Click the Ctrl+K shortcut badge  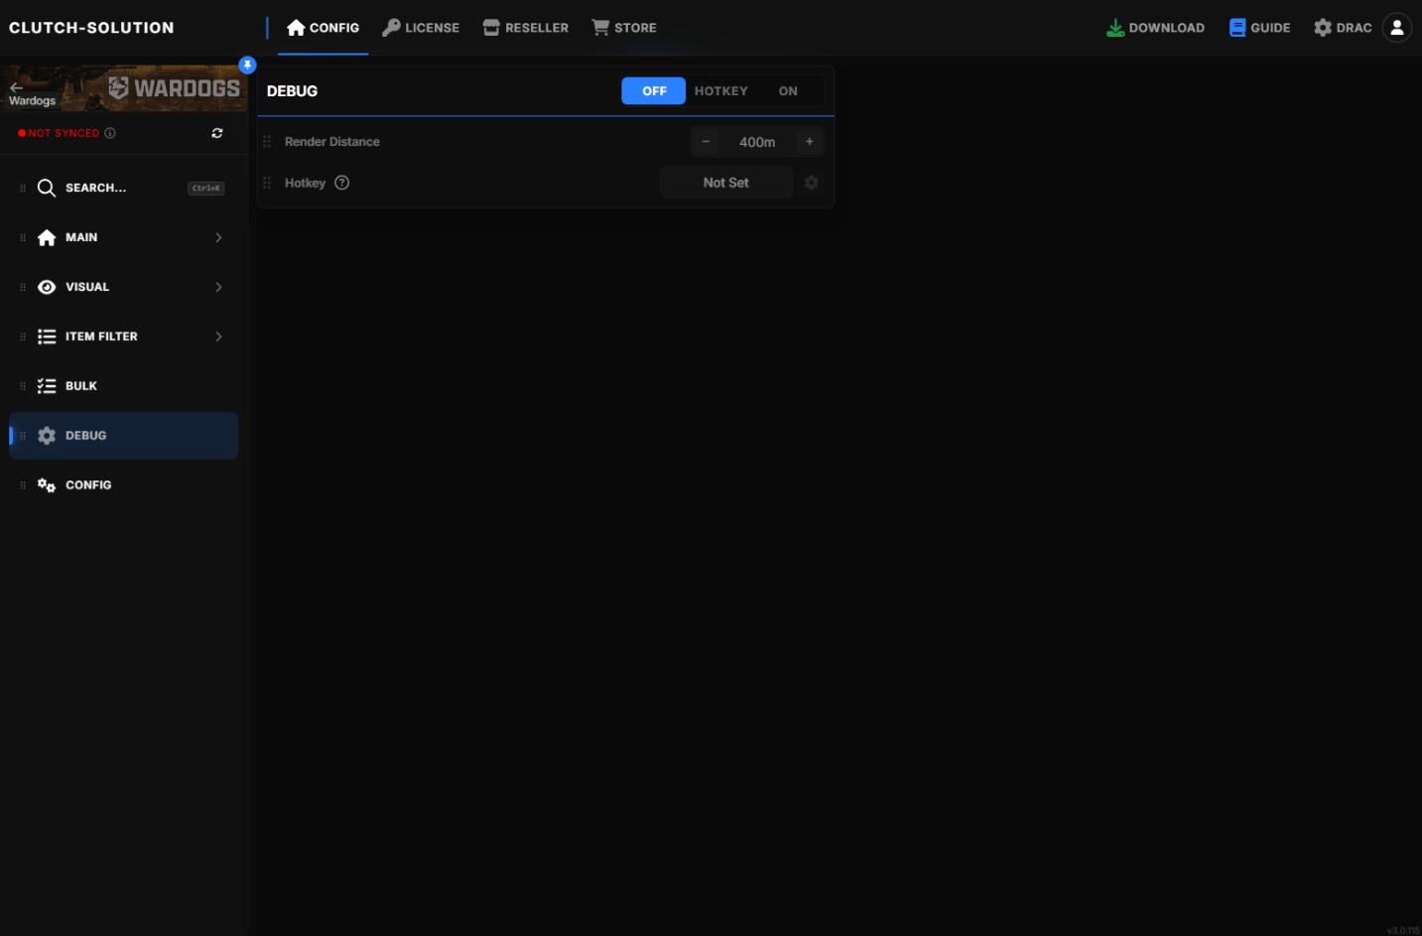(x=206, y=188)
